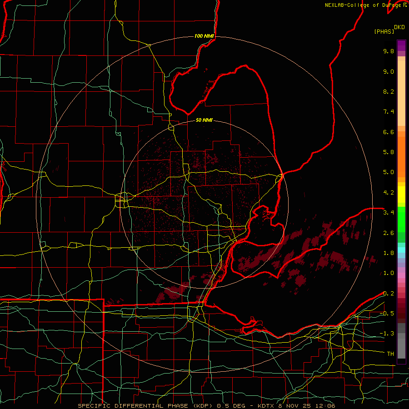This screenshot has height=409, width=409.
Task: Click the 5.8 scale value
Action: tap(389, 152)
